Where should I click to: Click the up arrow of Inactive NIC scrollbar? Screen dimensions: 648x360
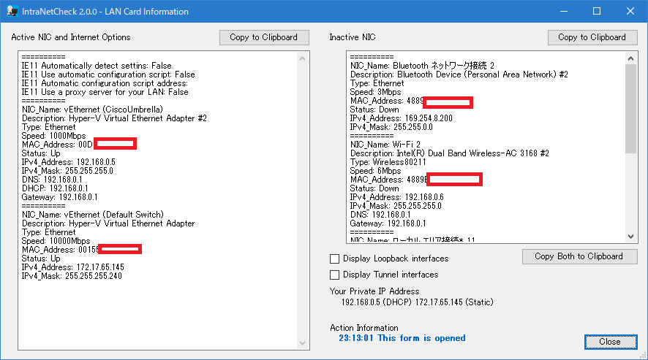pyautogui.click(x=630, y=58)
